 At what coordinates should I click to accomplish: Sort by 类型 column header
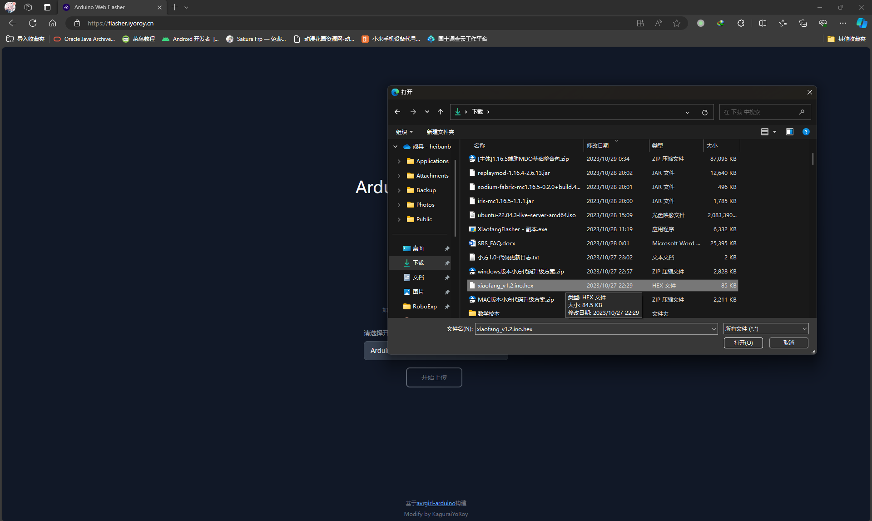(x=676, y=146)
